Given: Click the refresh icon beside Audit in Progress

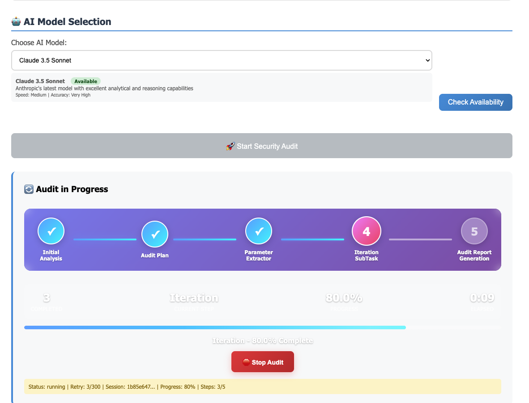Looking at the screenshot, I should pyautogui.click(x=29, y=189).
